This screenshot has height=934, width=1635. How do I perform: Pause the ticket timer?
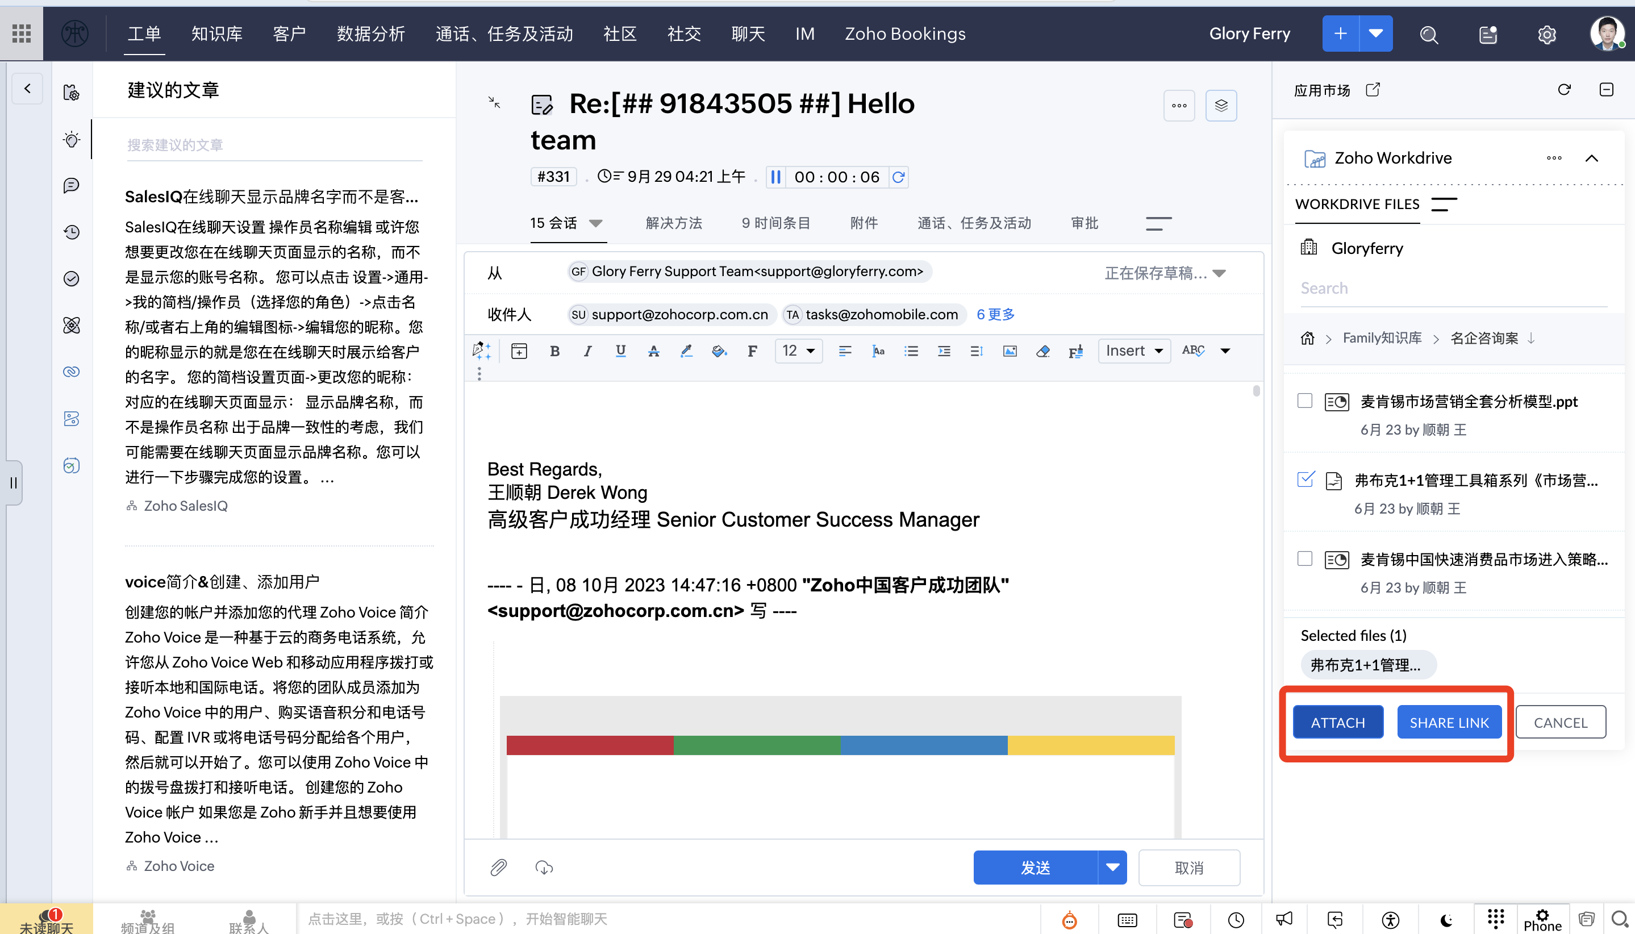point(775,177)
